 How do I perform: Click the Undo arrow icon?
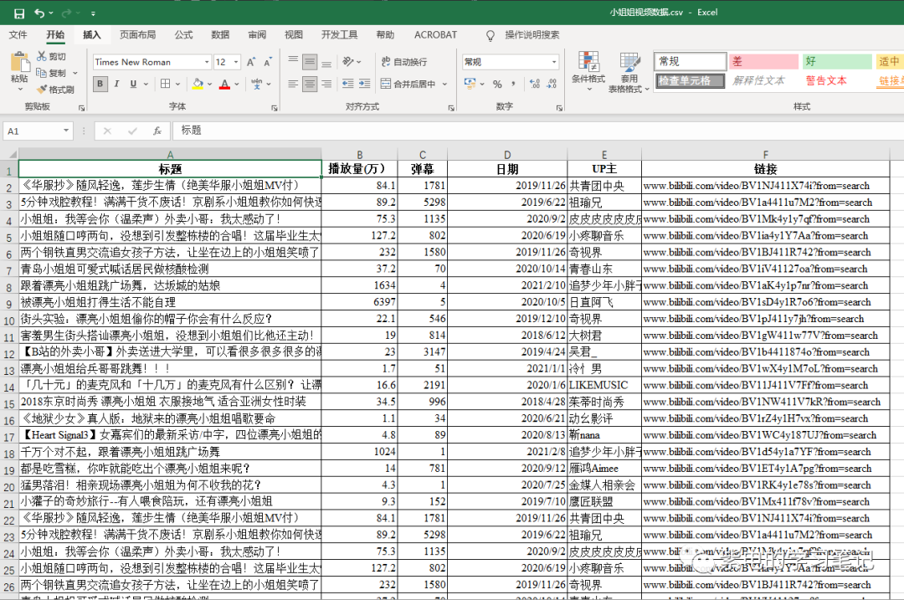click(x=39, y=13)
